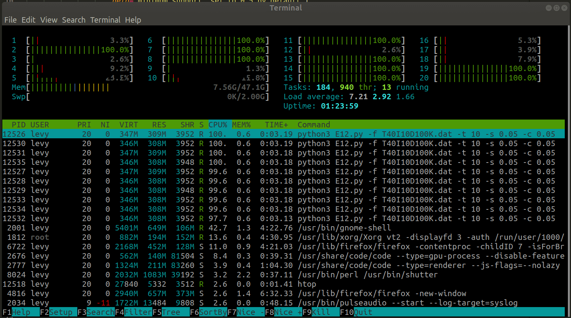The width and height of the screenshot is (571, 318).
Task: Minimize the Terminal window
Action: pos(549,8)
